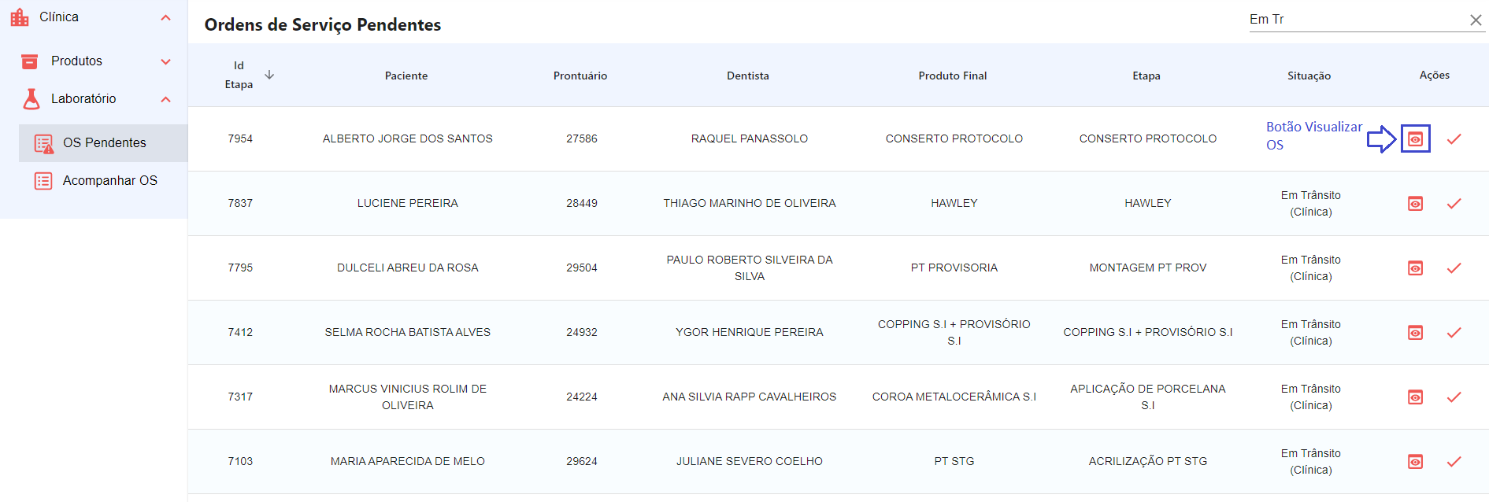View OS 7103 Maria Aparecida

coord(1415,462)
